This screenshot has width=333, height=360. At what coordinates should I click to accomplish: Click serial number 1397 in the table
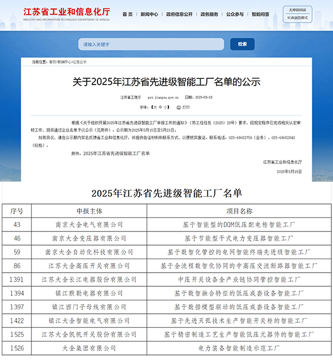tap(17, 307)
